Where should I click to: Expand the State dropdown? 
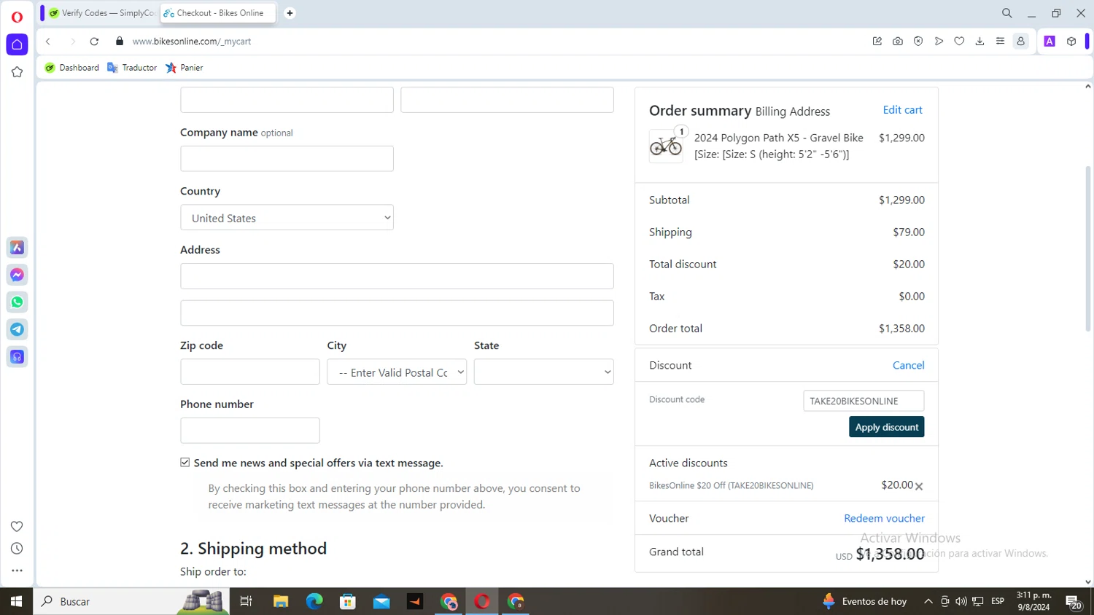[x=543, y=372]
